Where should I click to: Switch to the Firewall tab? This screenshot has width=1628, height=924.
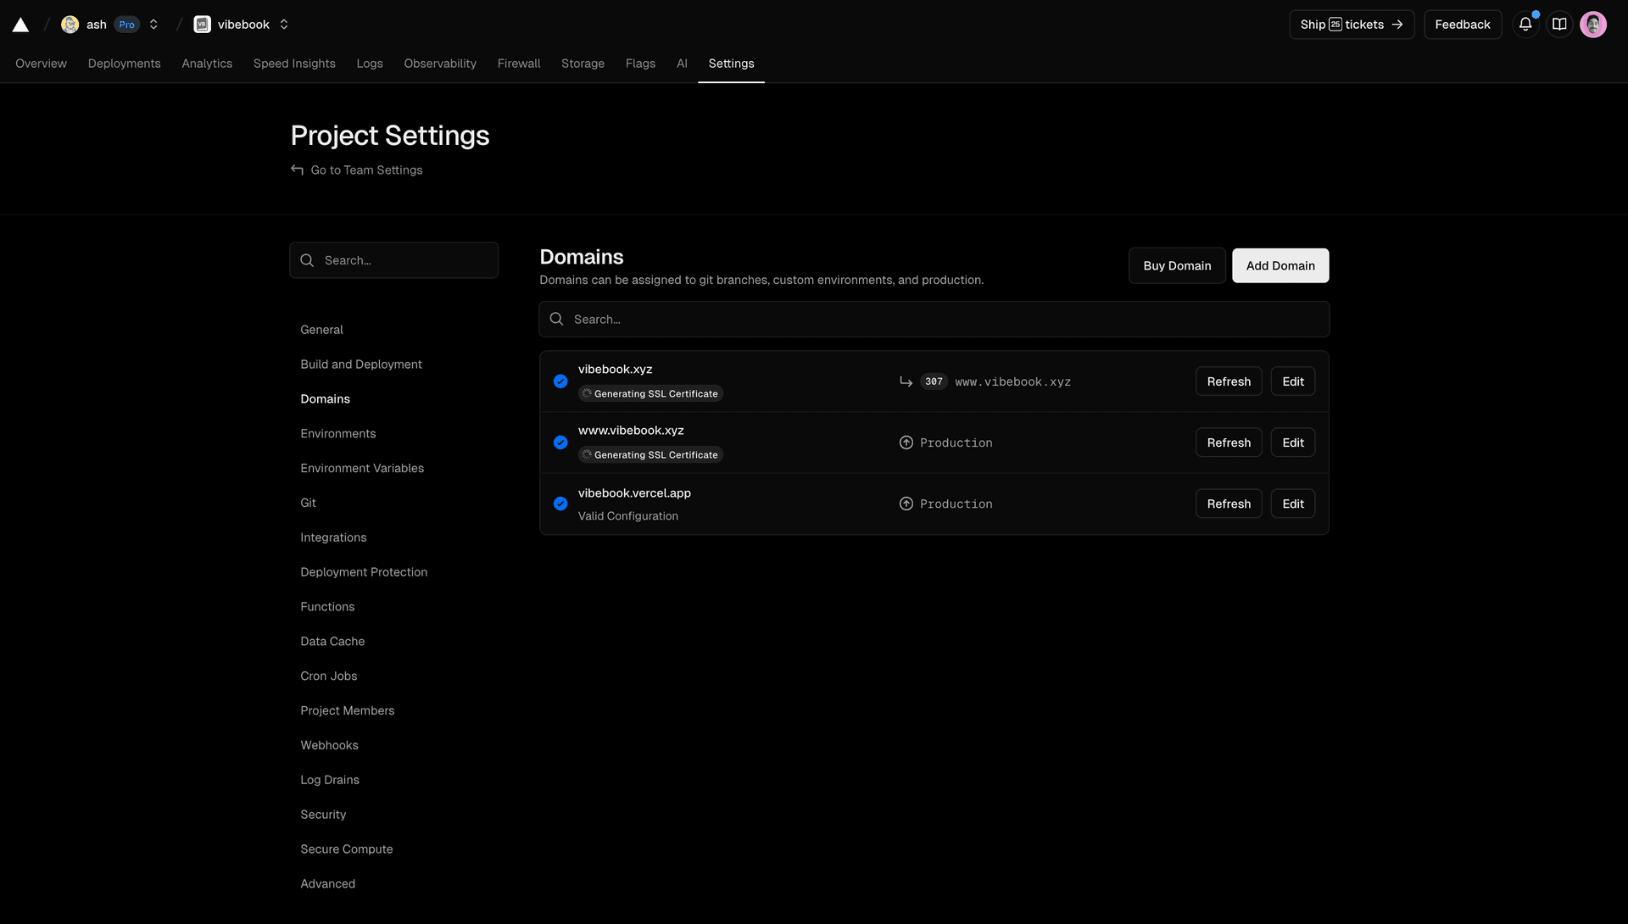click(x=519, y=64)
